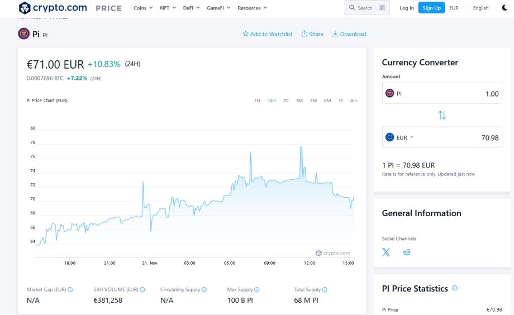Click the Log In link

point(407,8)
